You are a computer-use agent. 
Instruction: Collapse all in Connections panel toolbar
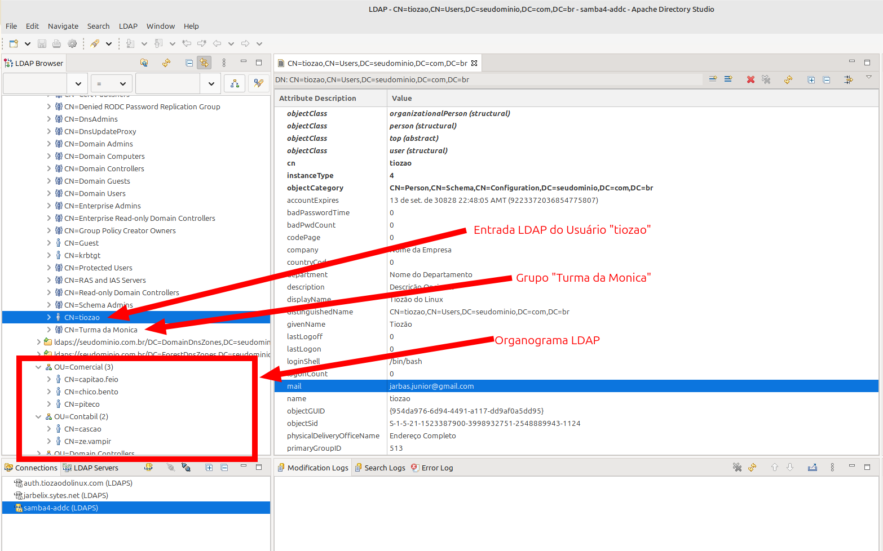coord(224,467)
